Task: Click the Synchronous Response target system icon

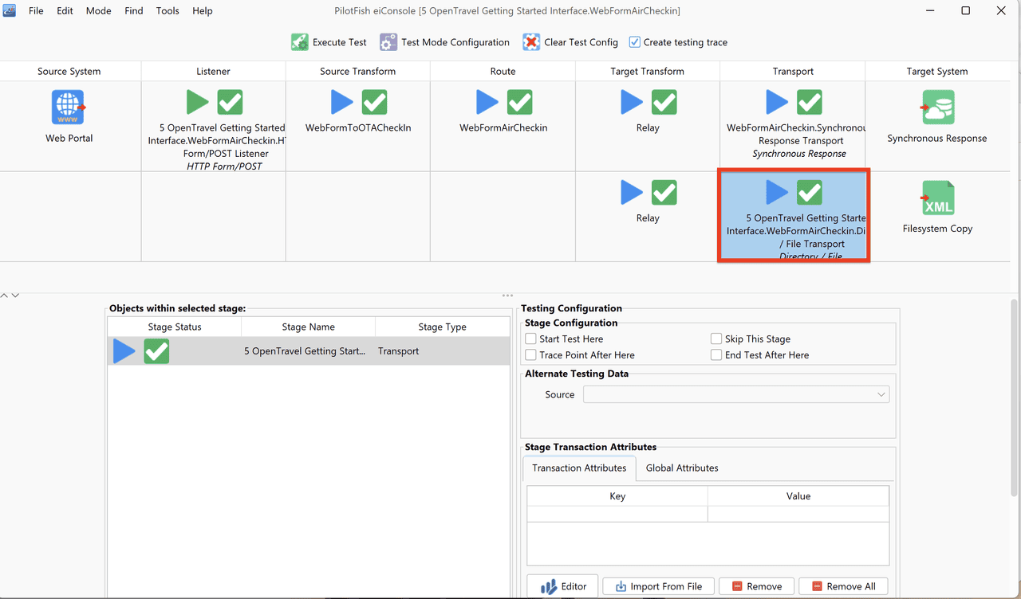Action: [x=937, y=107]
